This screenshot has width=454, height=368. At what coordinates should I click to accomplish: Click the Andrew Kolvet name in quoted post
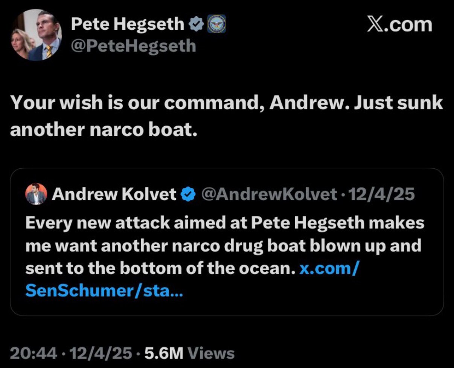[x=114, y=194]
